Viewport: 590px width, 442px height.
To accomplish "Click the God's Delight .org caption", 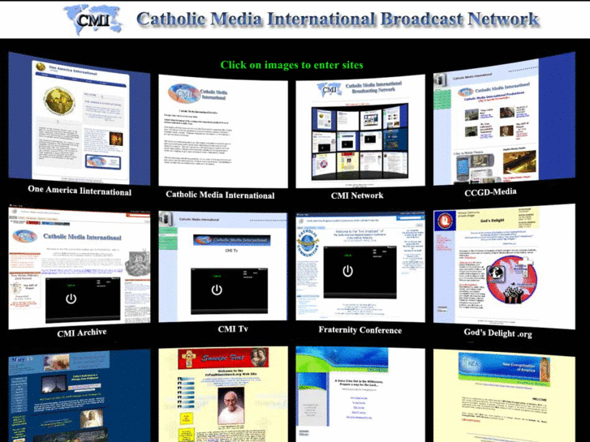I will (x=497, y=333).
